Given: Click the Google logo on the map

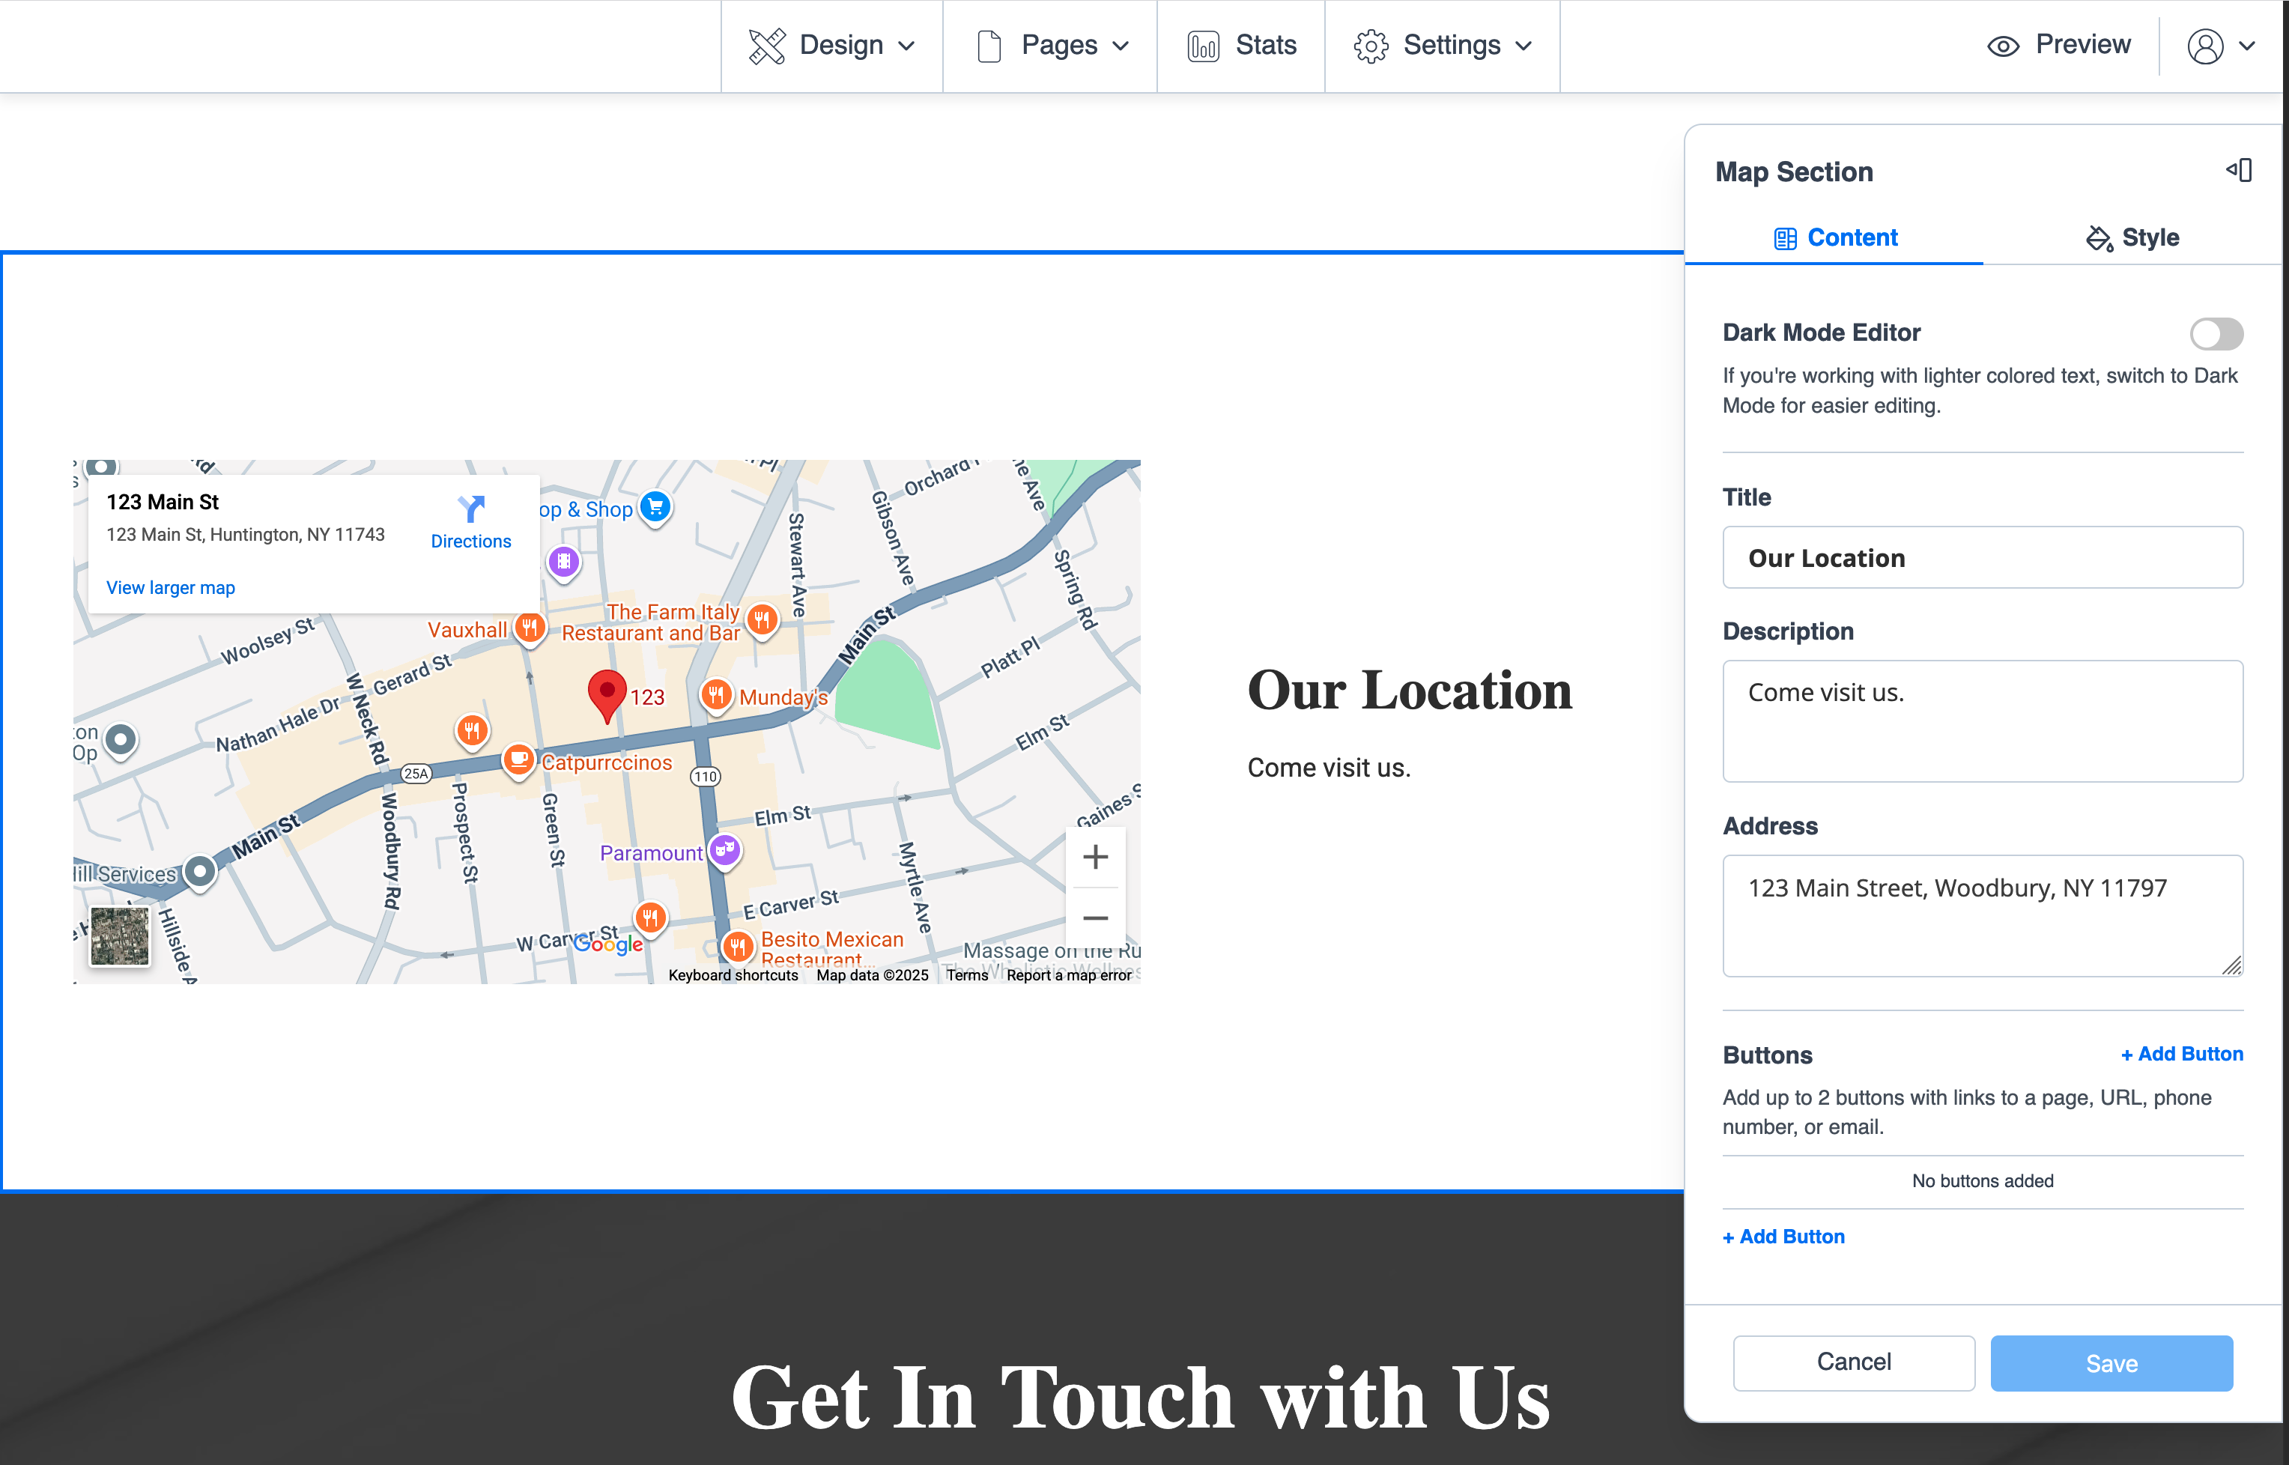Looking at the screenshot, I should pyautogui.click(x=608, y=944).
